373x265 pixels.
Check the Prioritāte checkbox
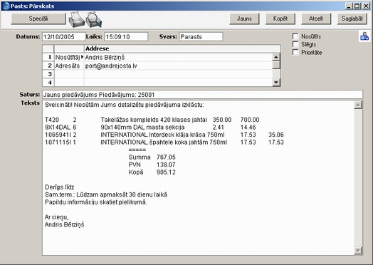295,52
